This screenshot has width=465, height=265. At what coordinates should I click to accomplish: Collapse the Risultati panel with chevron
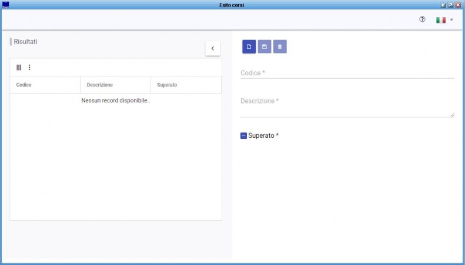(x=213, y=48)
